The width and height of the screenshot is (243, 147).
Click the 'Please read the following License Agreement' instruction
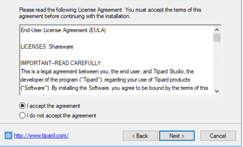click(110, 13)
